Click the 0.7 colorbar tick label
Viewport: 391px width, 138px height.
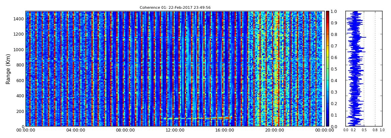(335, 46)
